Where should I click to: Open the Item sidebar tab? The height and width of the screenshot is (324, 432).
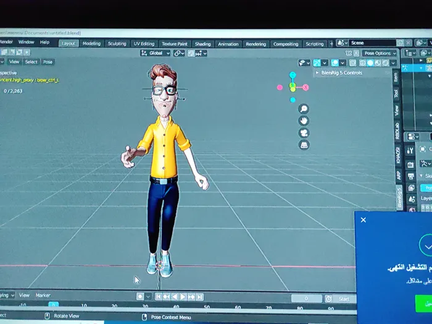coord(396,77)
